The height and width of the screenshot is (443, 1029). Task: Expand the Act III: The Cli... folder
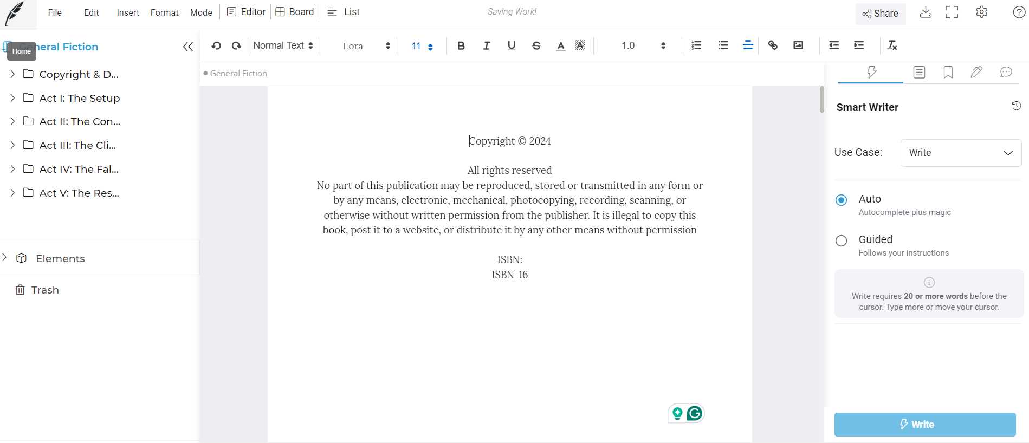click(12, 145)
